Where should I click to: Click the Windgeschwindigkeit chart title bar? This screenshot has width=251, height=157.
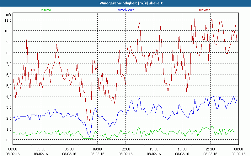pyautogui.click(x=125, y=3)
